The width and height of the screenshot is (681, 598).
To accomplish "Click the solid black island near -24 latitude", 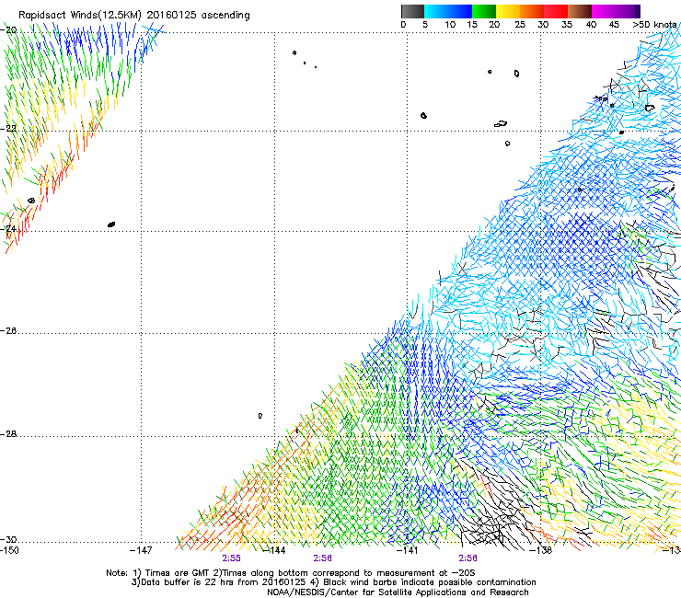I will (111, 224).
